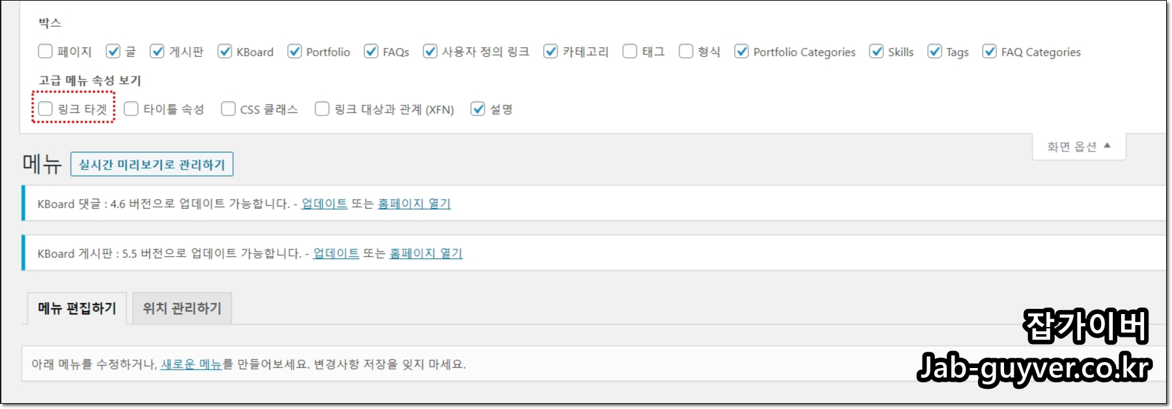Enable the 태그 checkbox

[630, 51]
